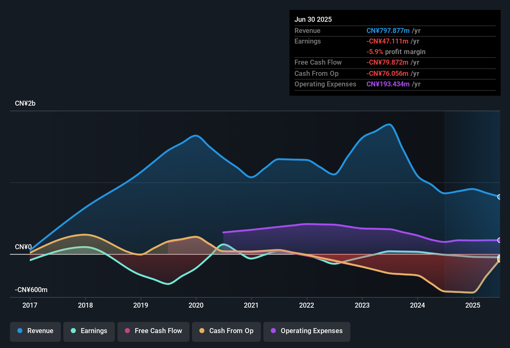Hide the Operating Expenses series

point(307,331)
